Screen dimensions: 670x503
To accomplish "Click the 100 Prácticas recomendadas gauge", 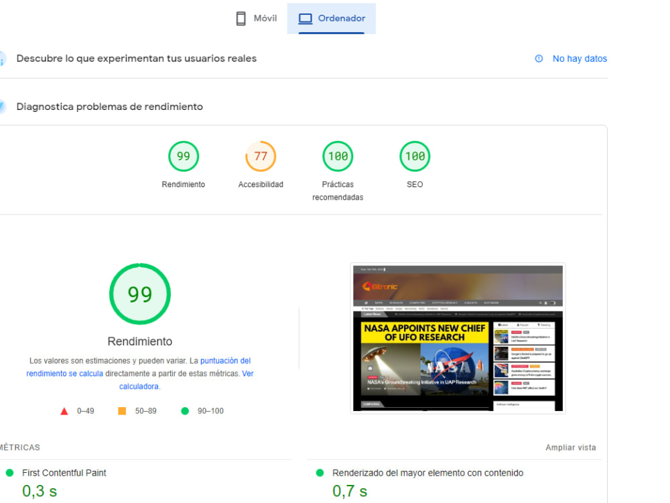I will click(338, 156).
